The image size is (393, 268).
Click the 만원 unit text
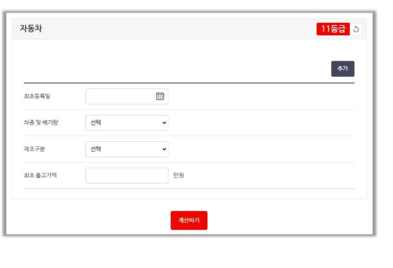(179, 175)
